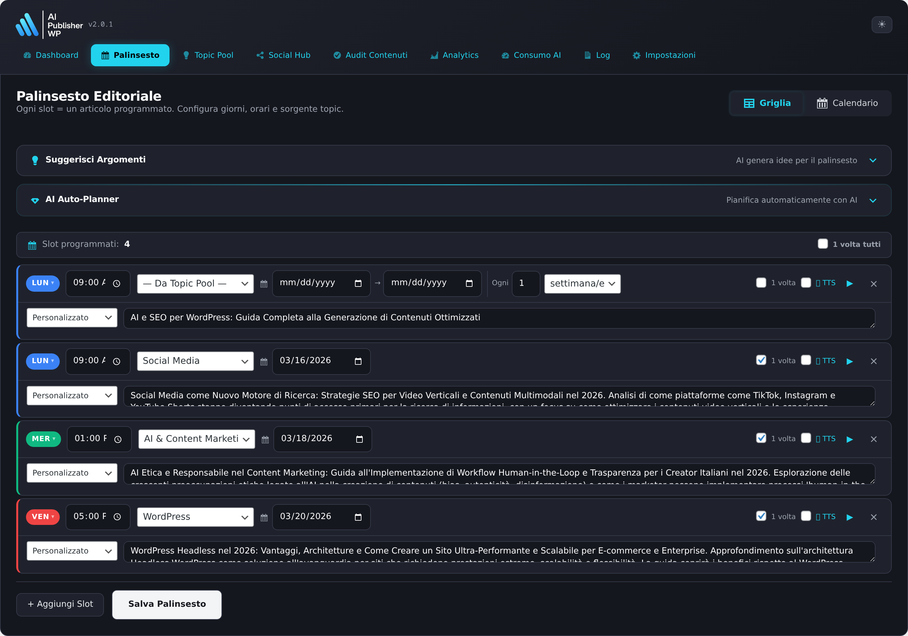Toggle light mode with the sun icon
908x636 pixels.
tap(881, 24)
